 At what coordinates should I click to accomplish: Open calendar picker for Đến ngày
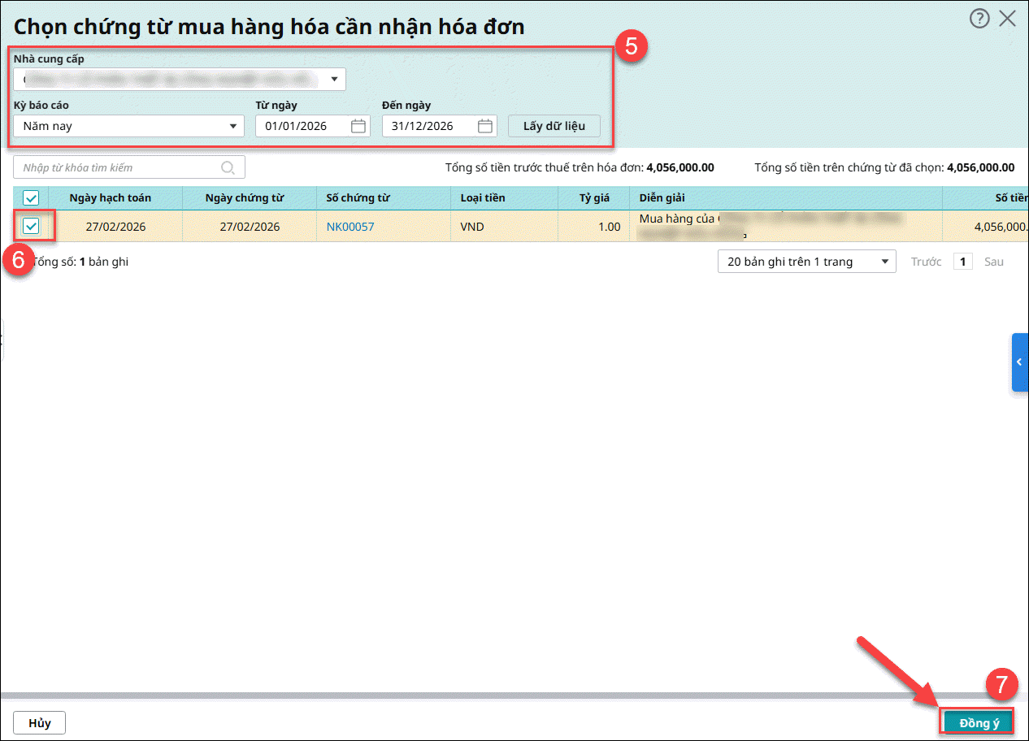click(484, 126)
